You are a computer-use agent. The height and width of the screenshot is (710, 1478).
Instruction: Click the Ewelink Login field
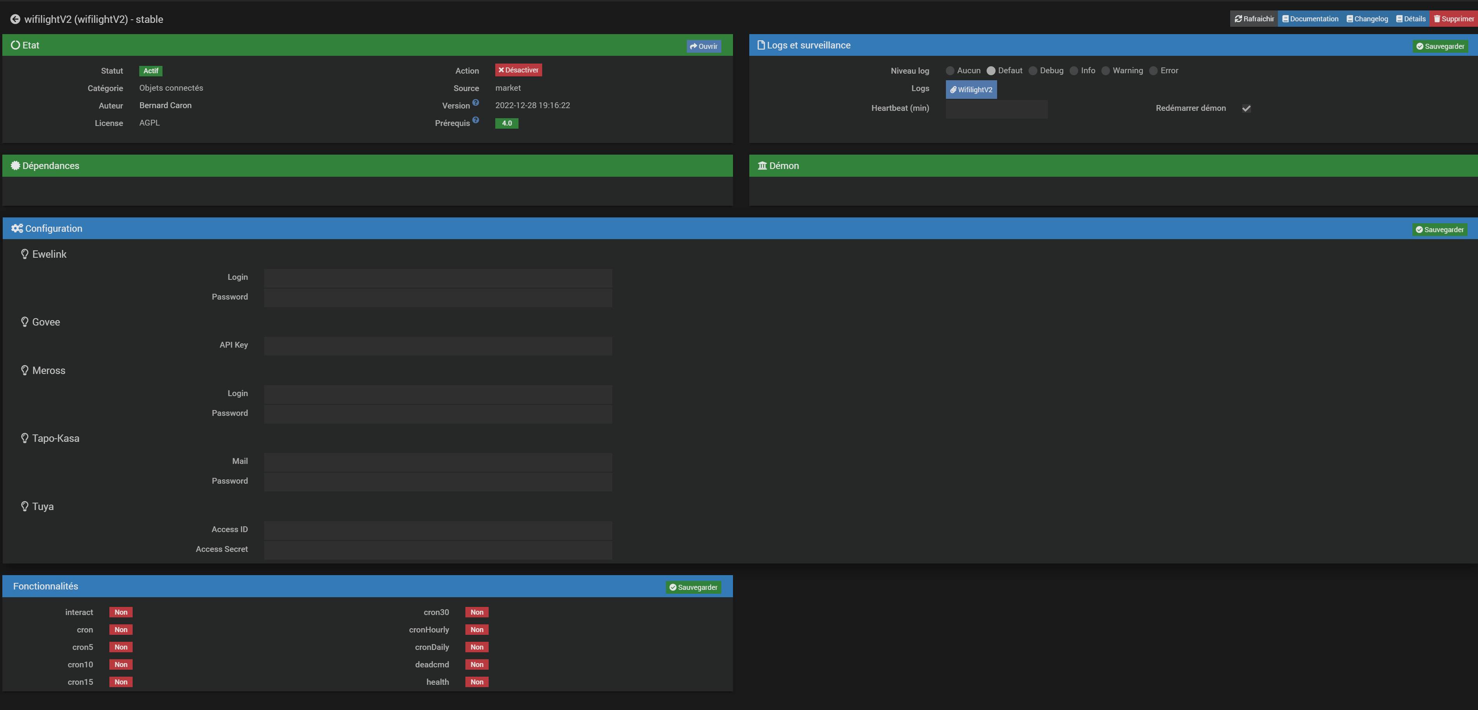[x=438, y=277]
